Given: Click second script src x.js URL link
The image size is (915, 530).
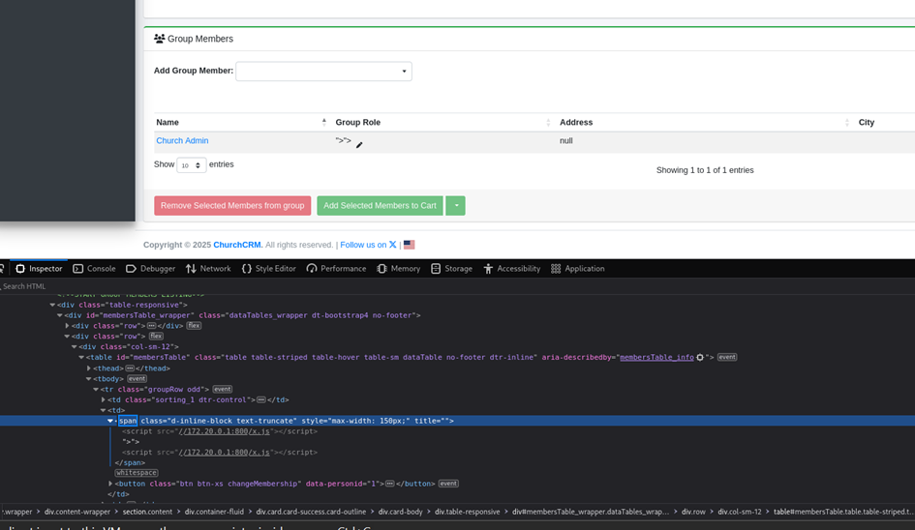Looking at the screenshot, I should pos(224,453).
